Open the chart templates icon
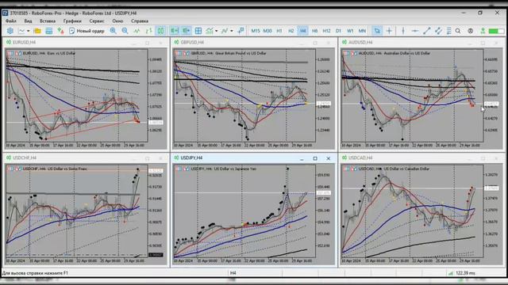This screenshot has height=285, width=508. (x=225, y=31)
